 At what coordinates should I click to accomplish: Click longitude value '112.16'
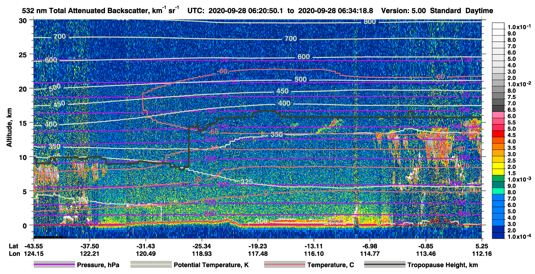click(x=482, y=253)
